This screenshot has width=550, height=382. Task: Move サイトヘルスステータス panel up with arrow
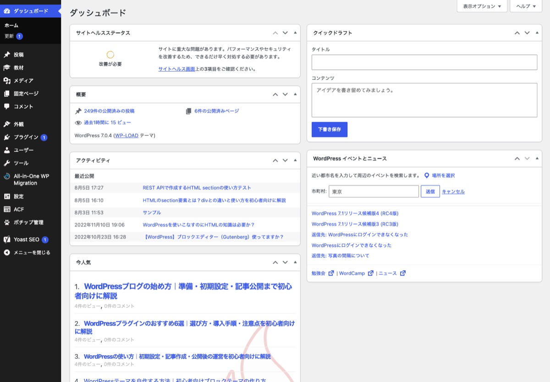275,33
